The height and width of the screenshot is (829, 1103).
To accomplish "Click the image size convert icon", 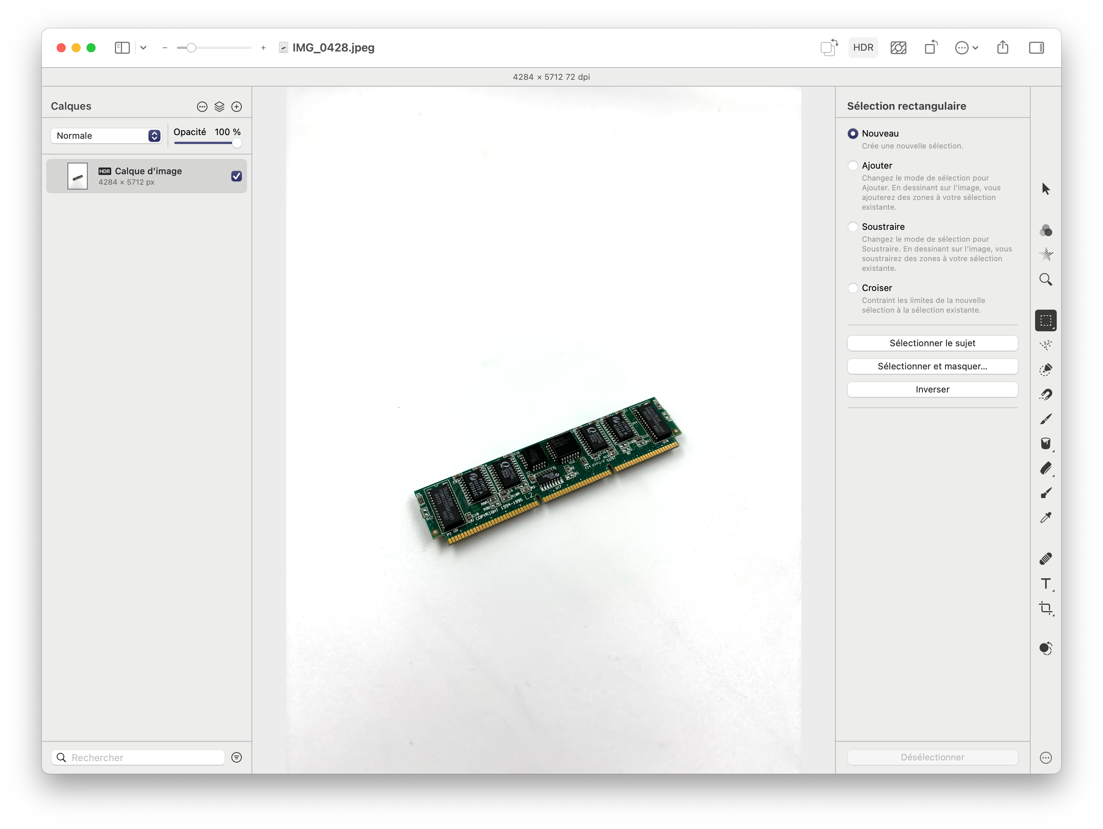I will coord(829,47).
